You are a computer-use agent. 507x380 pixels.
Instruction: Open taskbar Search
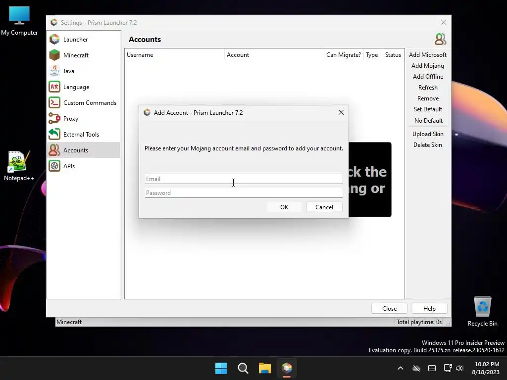243,368
